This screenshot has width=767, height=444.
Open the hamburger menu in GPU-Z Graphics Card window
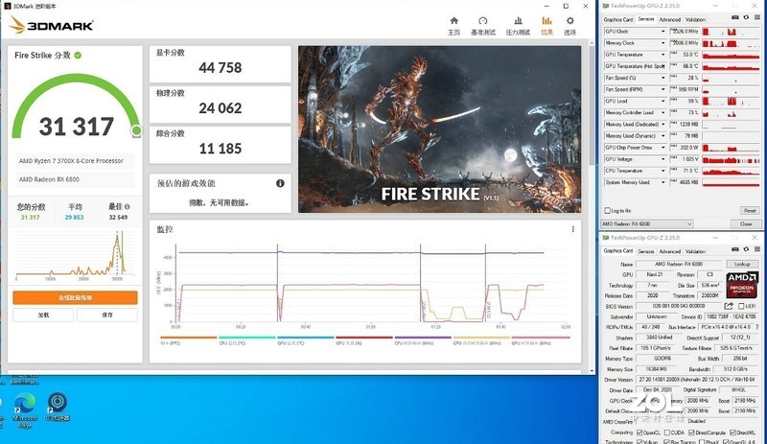click(x=757, y=249)
